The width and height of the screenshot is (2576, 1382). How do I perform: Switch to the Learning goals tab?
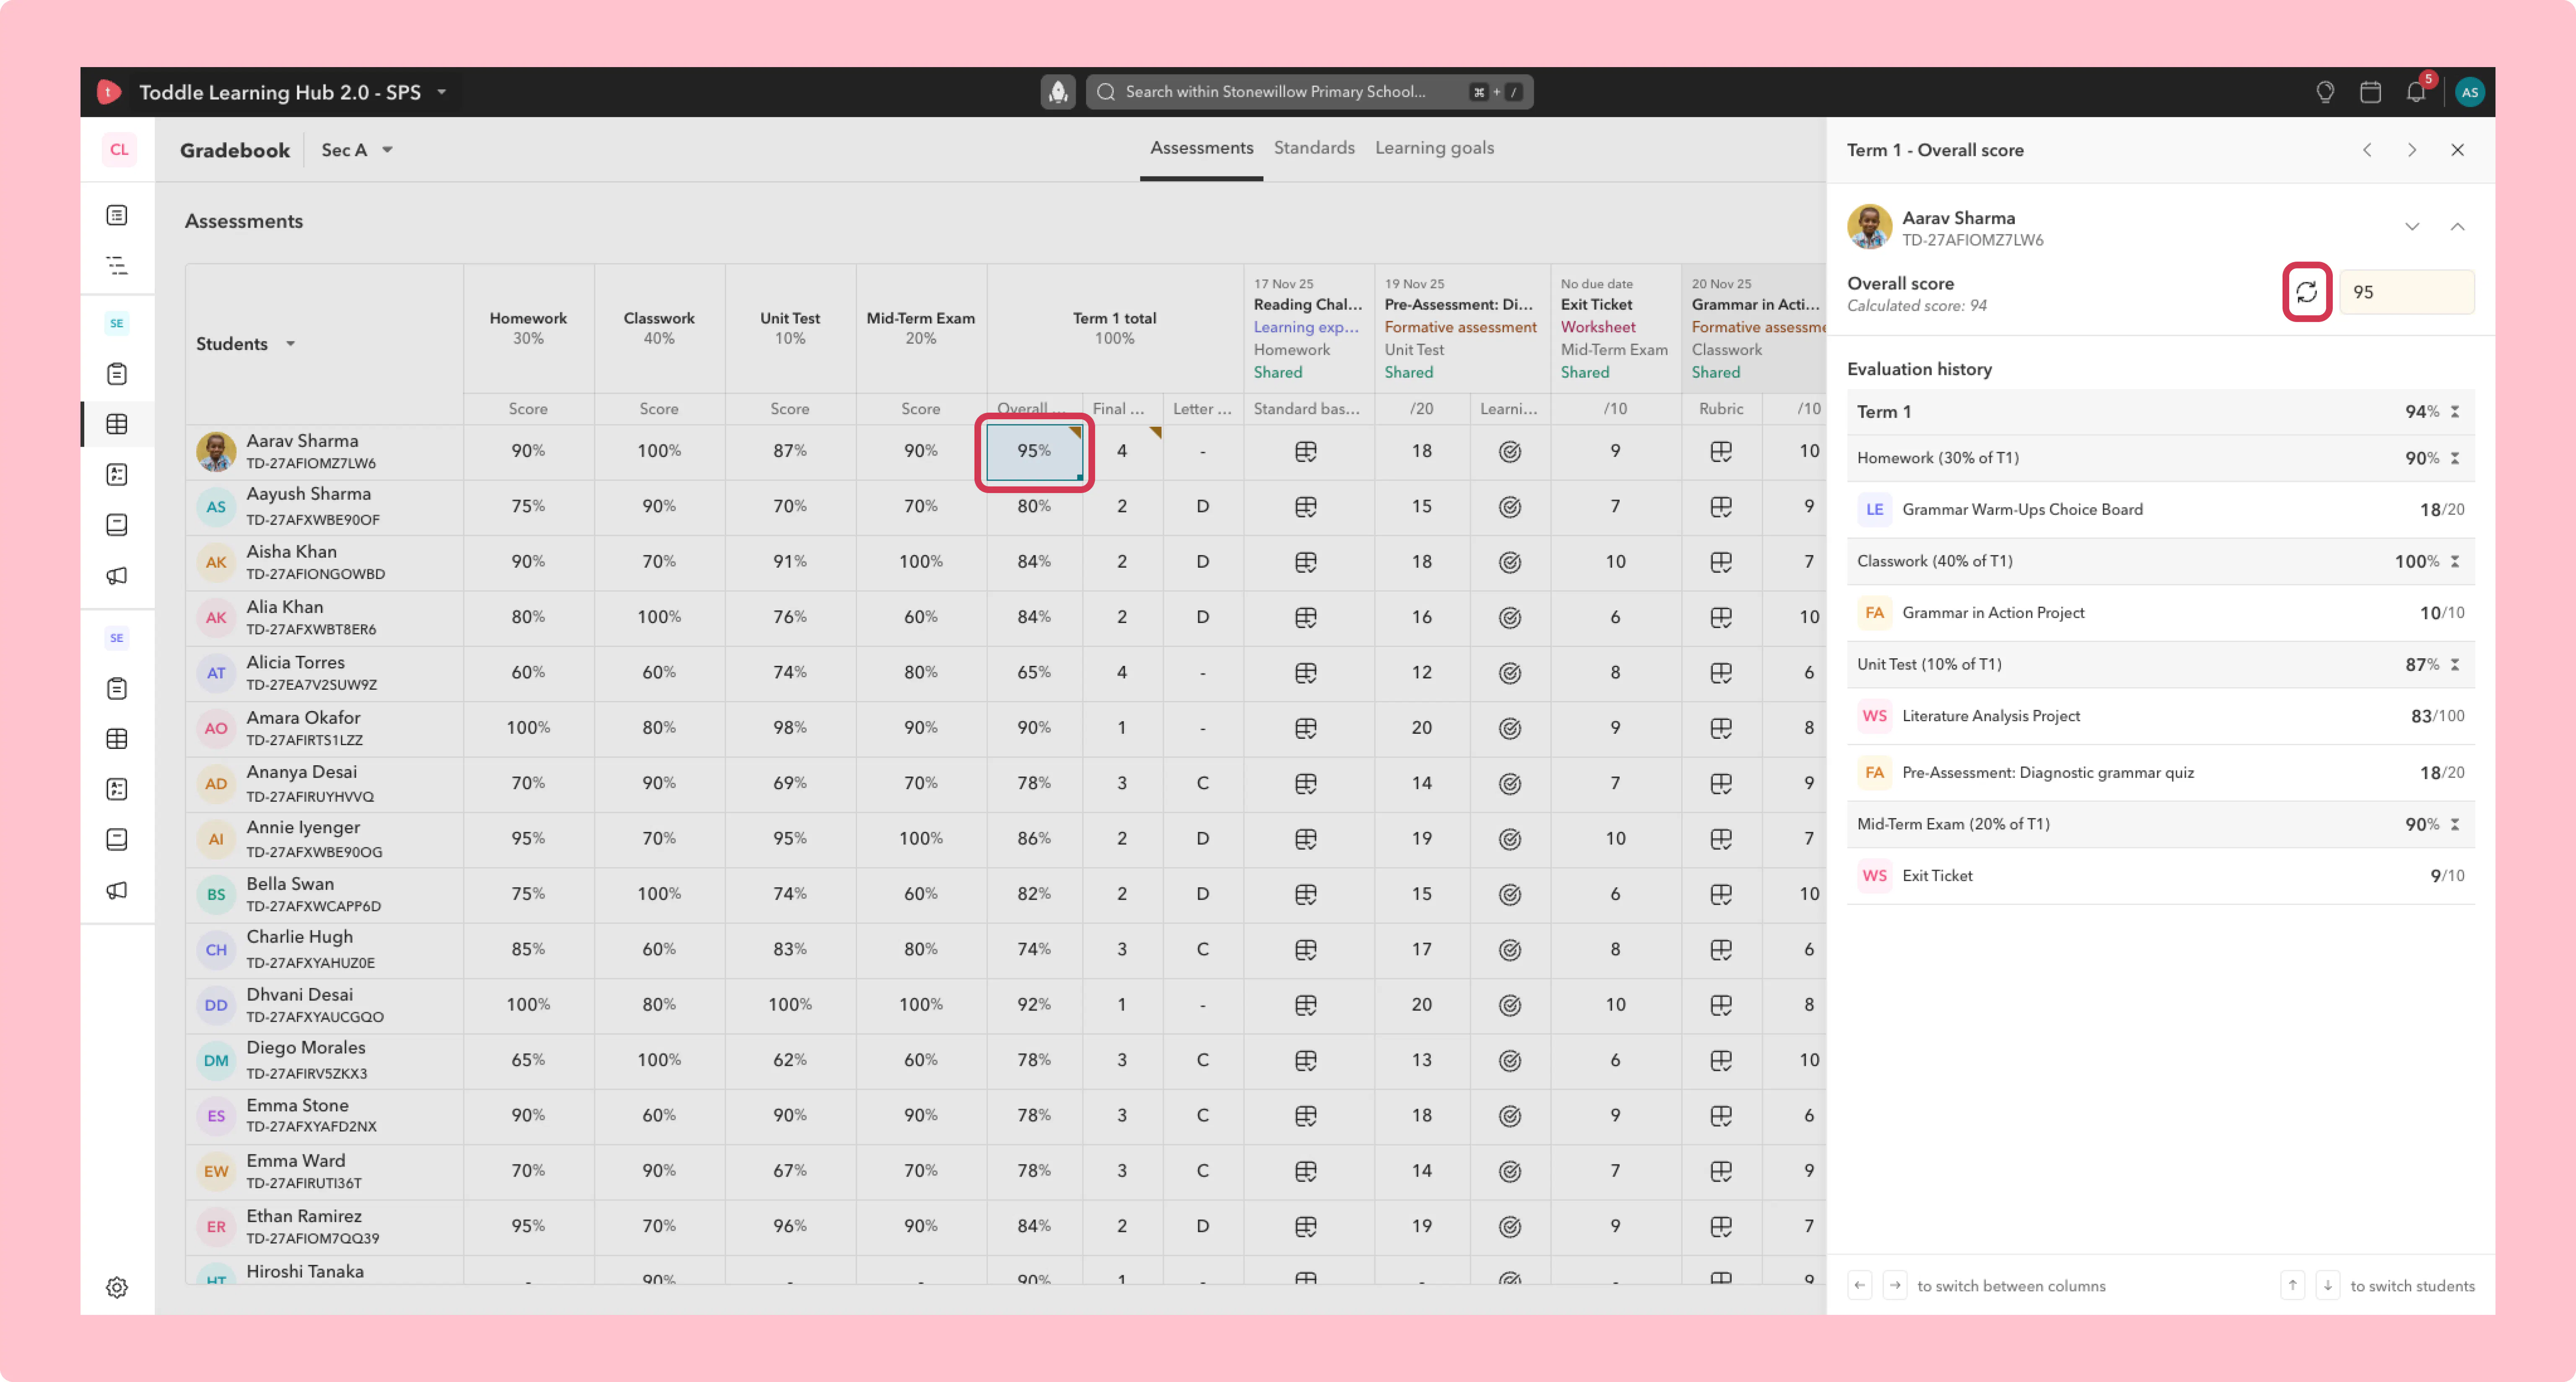pyautogui.click(x=1433, y=148)
